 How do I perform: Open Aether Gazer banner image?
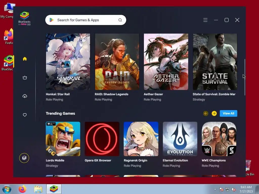pos(166,62)
